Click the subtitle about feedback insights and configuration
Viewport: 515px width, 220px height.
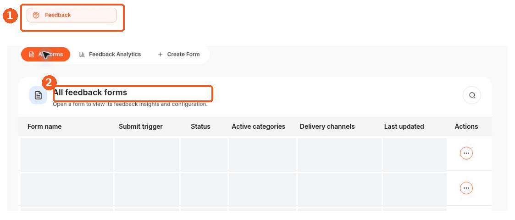[x=130, y=104]
